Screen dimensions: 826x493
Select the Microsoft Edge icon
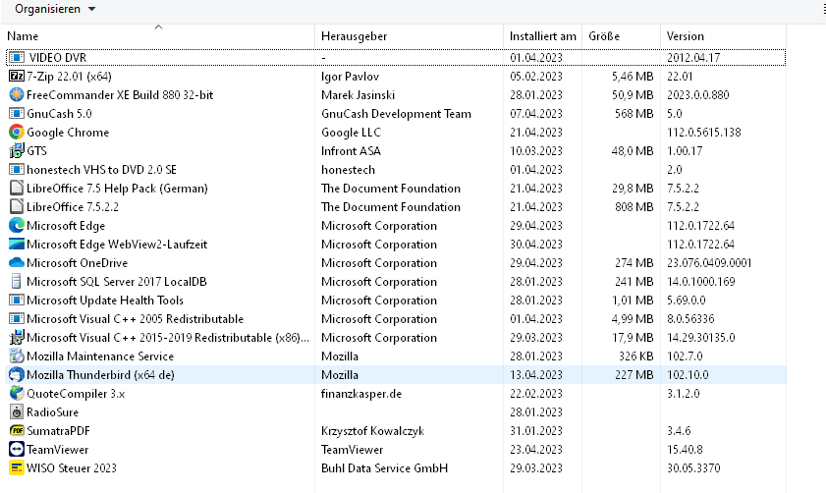click(17, 226)
